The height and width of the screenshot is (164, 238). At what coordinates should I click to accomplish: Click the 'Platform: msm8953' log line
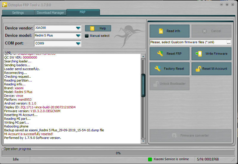pos(18,100)
